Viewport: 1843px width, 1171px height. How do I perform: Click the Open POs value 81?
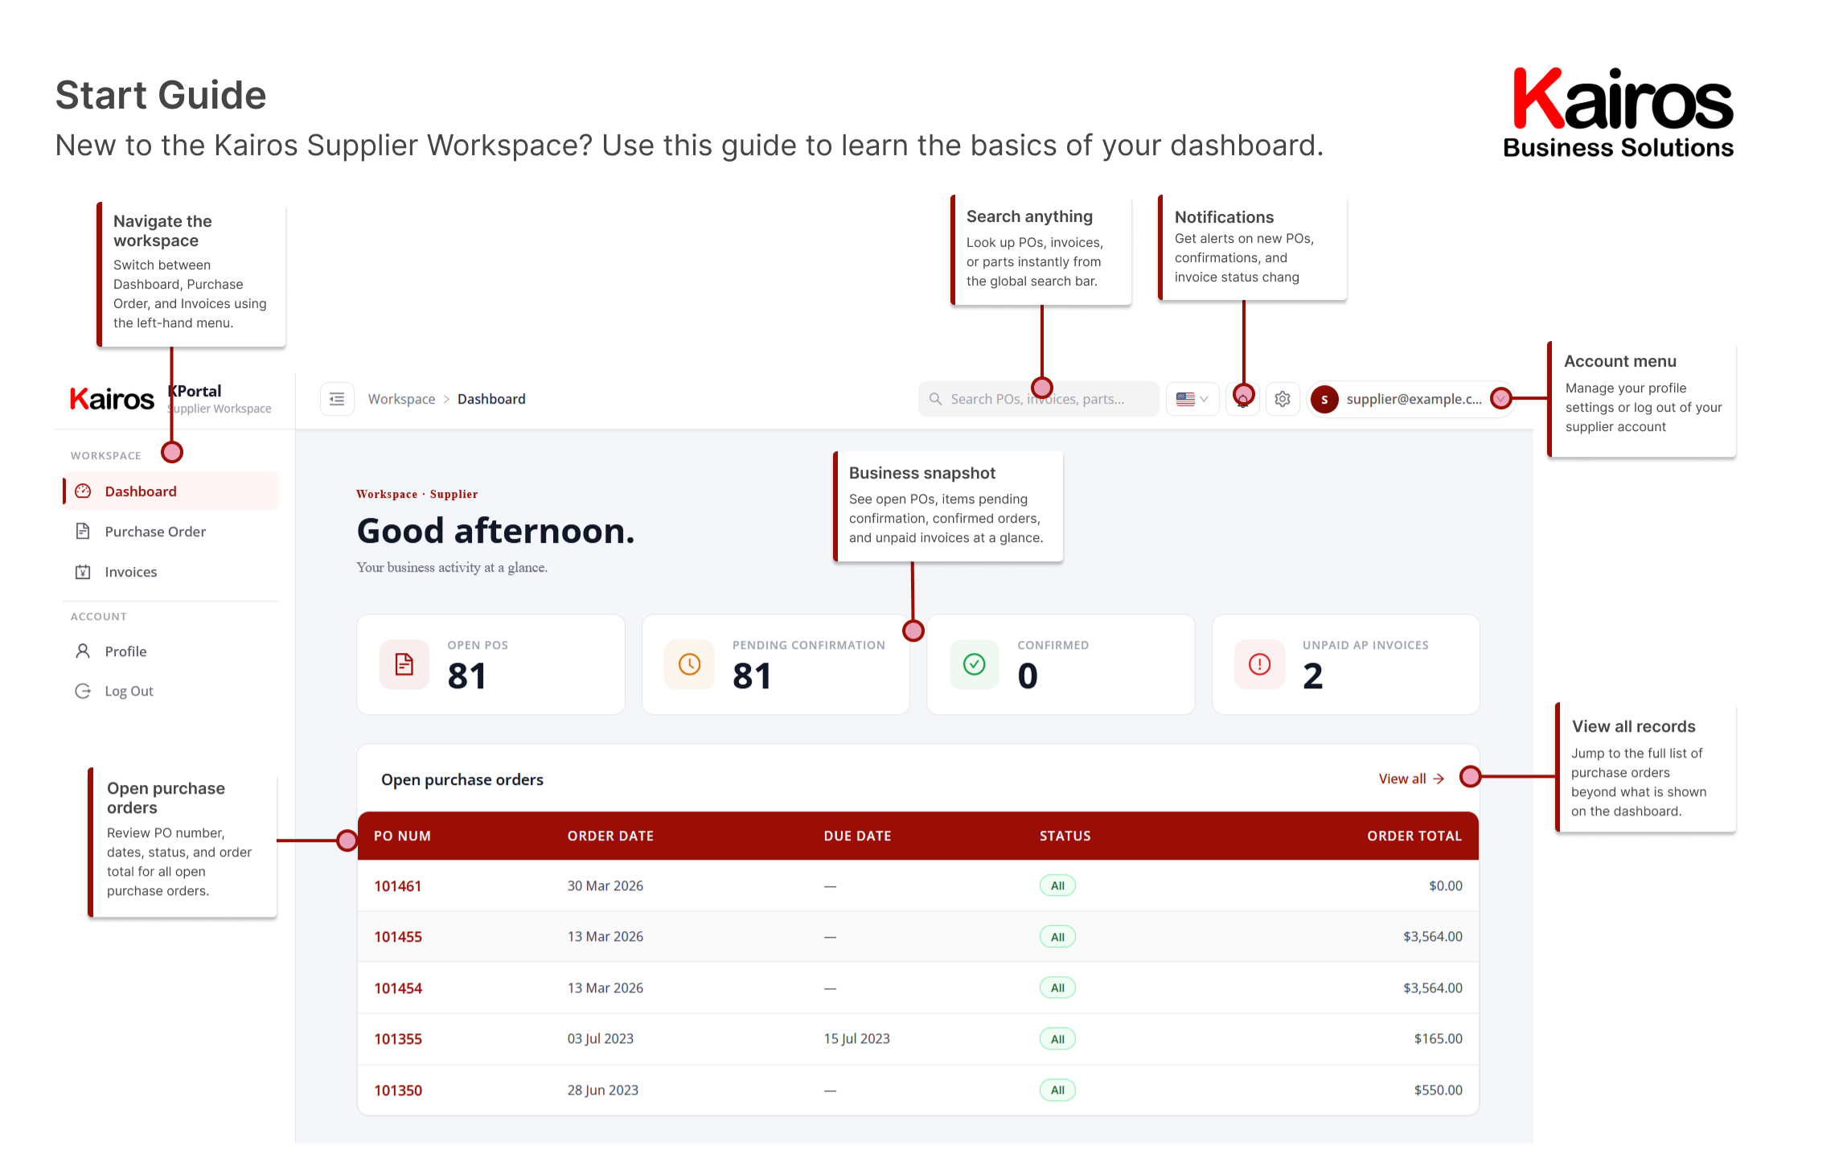[x=467, y=676]
